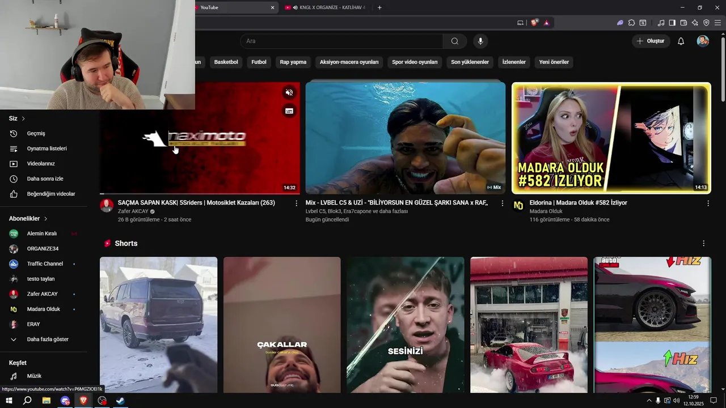Select the Rap yapma filter chip
Screen dimensions: 726x408
tap(293, 62)
